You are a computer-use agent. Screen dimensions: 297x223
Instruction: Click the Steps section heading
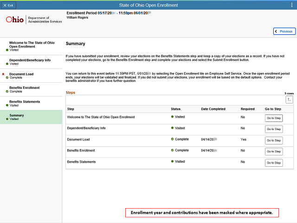[x=71, y=92]
